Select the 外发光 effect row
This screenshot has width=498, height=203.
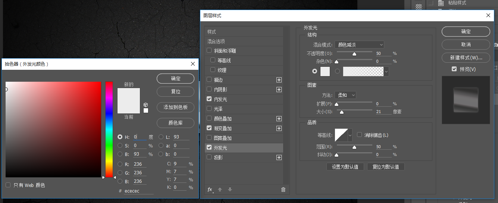[244, 148]
